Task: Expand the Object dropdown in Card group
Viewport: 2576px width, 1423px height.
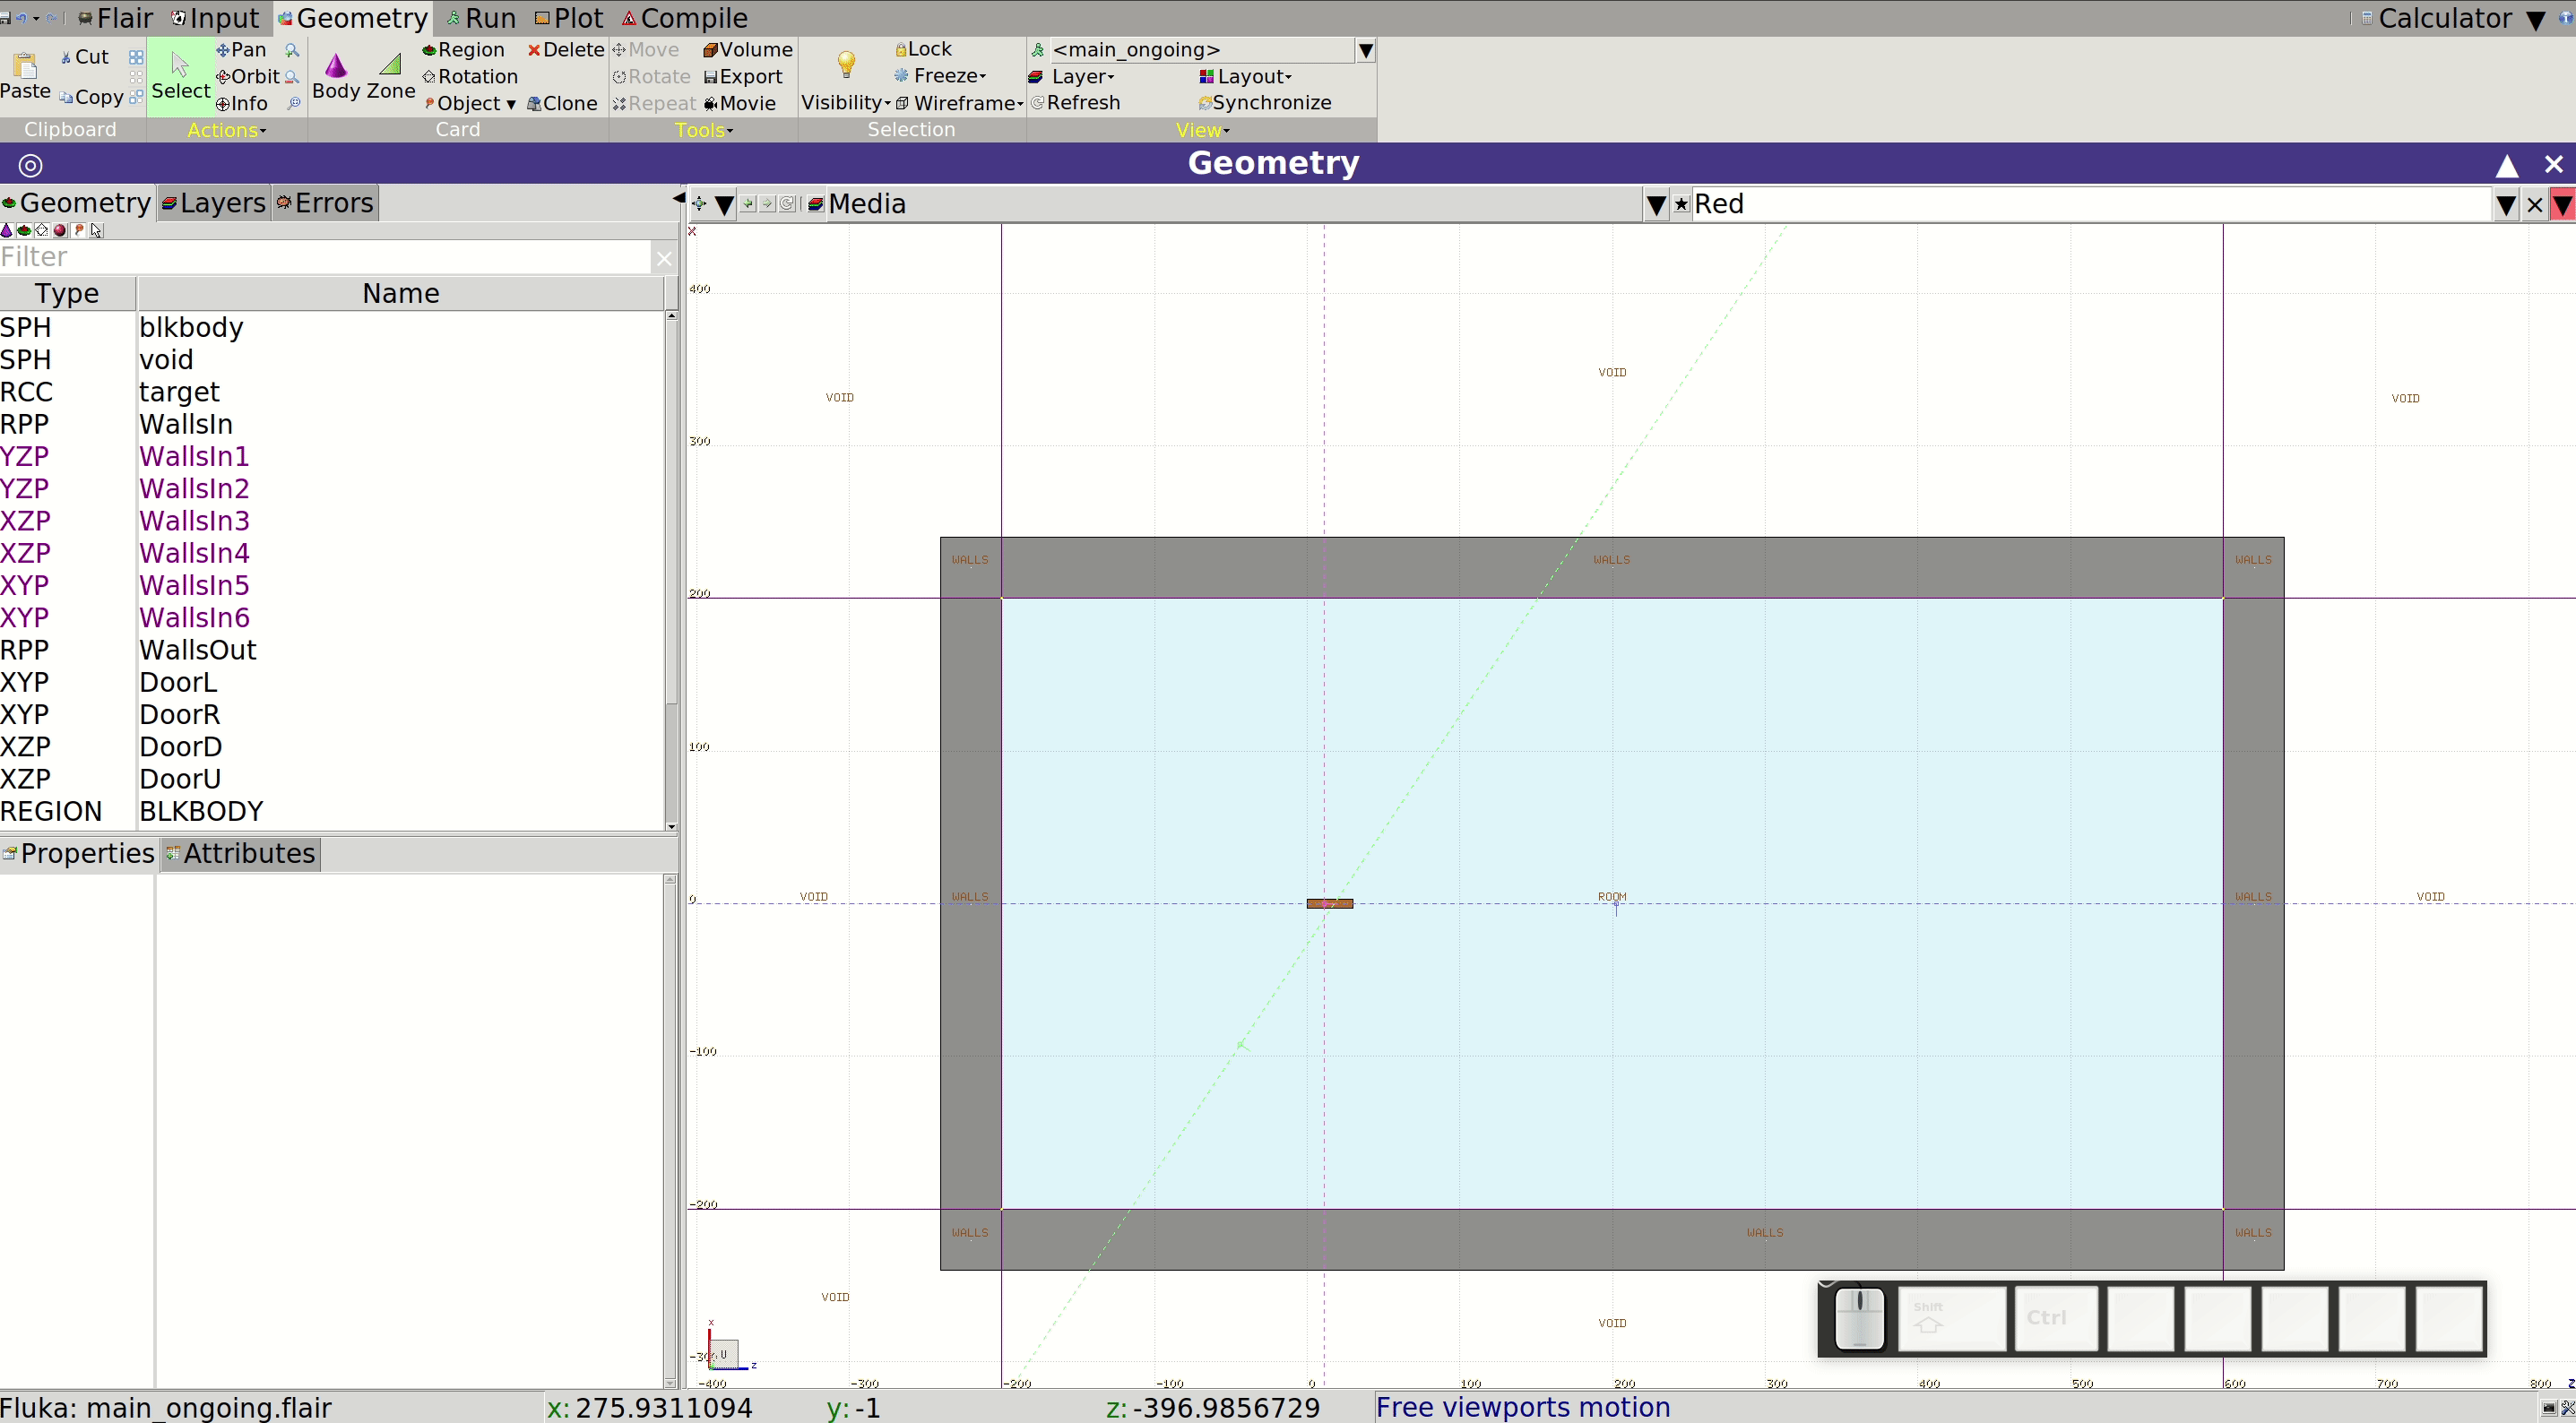Action: pos(469,103)
